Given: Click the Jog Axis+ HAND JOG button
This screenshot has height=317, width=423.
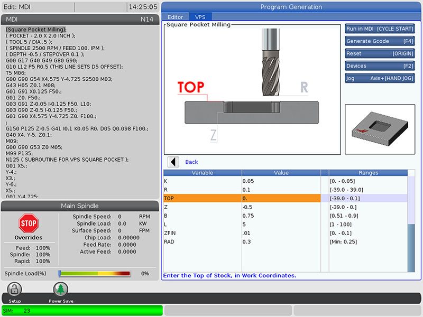Looking at the screenshot, I should (379, 79).
